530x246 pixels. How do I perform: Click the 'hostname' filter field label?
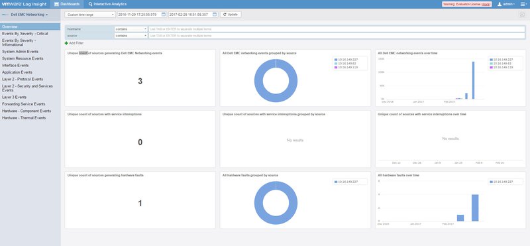coord(74,29)
